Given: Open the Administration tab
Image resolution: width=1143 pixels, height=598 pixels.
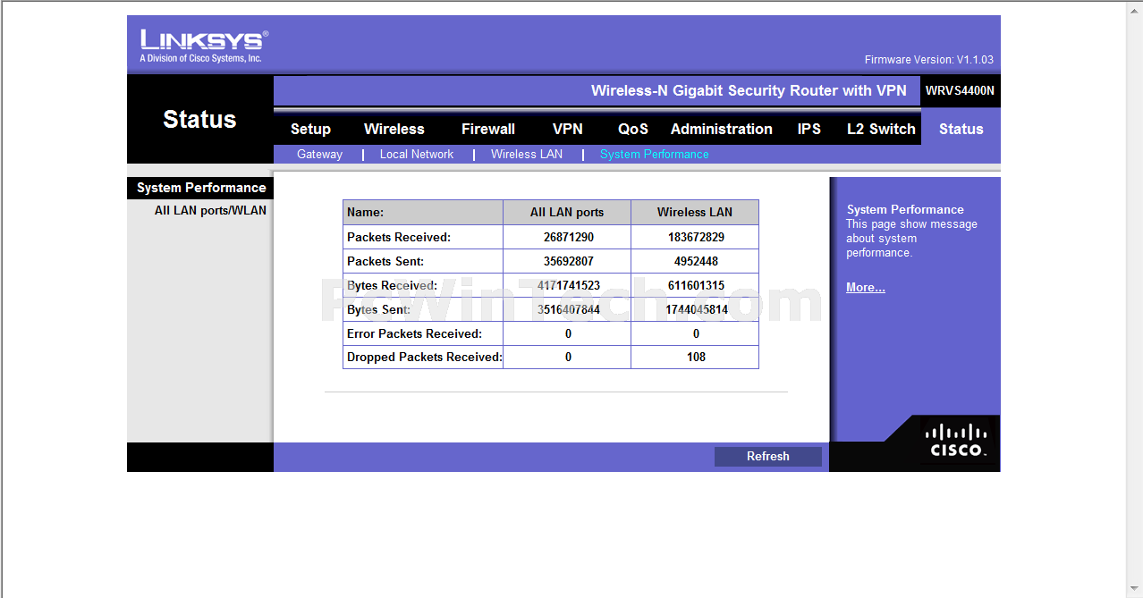Looking at the screenshot, I should 722,129.
